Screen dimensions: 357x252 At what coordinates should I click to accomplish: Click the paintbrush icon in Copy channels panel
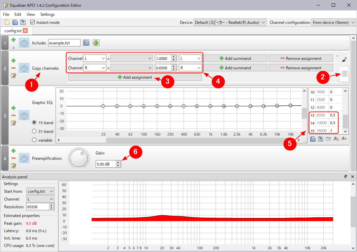[x=344, y=60]
